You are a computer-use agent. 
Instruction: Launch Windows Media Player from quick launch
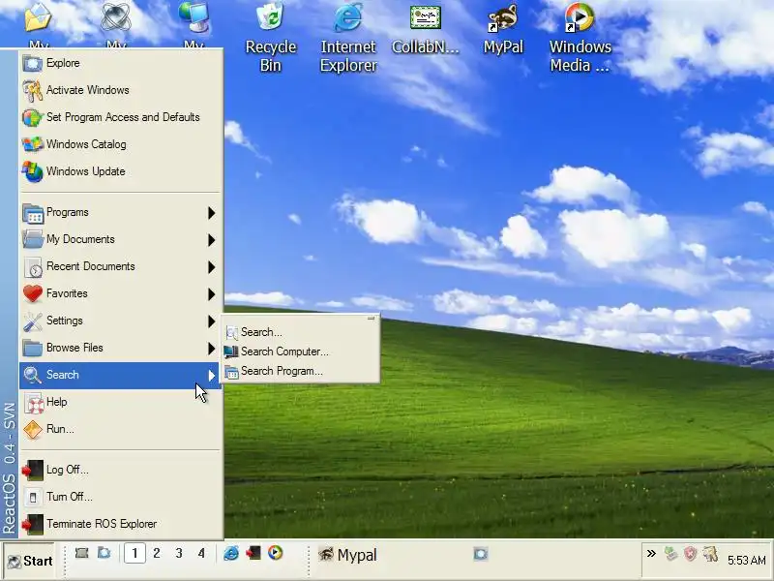(276, 553)
